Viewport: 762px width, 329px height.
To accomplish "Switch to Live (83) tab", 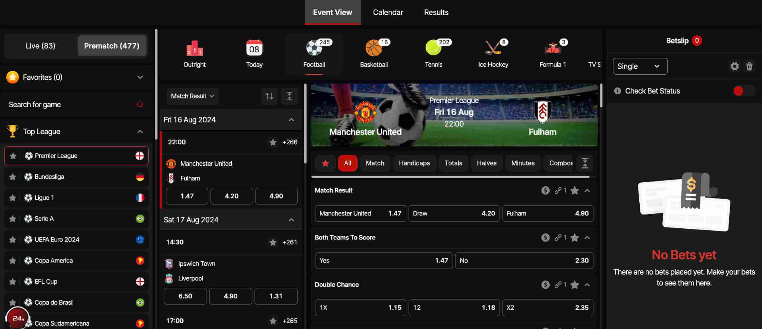I will (x=41, y=46).
